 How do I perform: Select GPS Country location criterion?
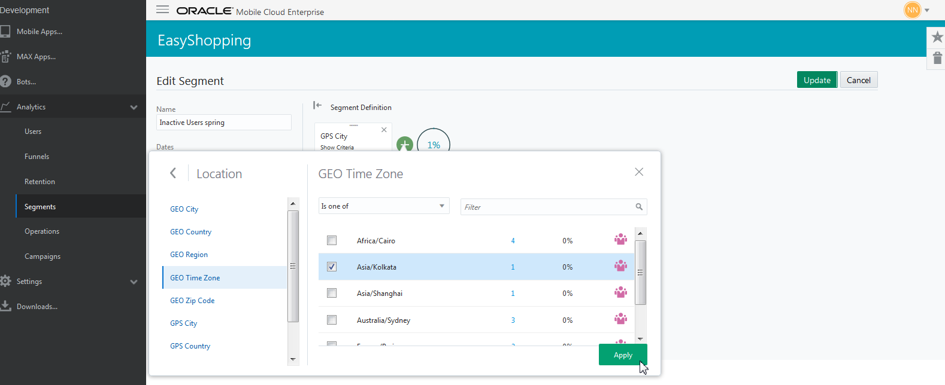coord(190,346)
